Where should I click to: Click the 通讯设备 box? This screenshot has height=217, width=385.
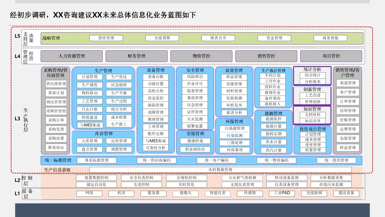[346, 193]
